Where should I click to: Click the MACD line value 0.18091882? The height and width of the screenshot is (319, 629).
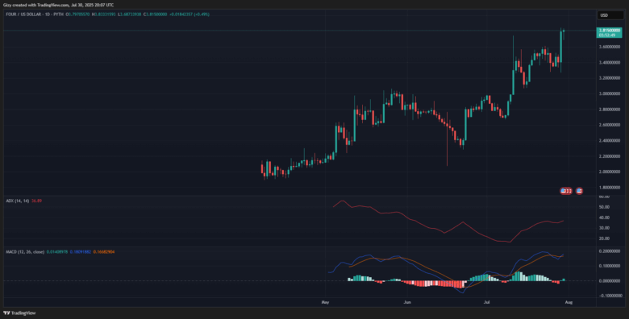pos(81,251)
